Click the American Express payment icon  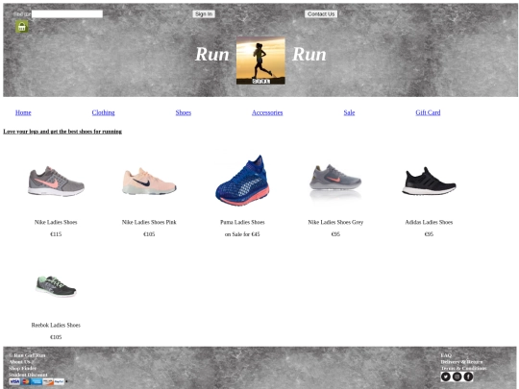point(37,381)
